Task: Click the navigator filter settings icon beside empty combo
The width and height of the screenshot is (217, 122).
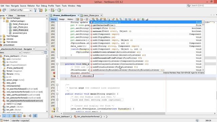Action: (x=45, y=53)
